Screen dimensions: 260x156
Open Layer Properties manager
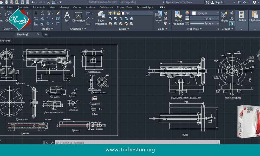point(101,18)
